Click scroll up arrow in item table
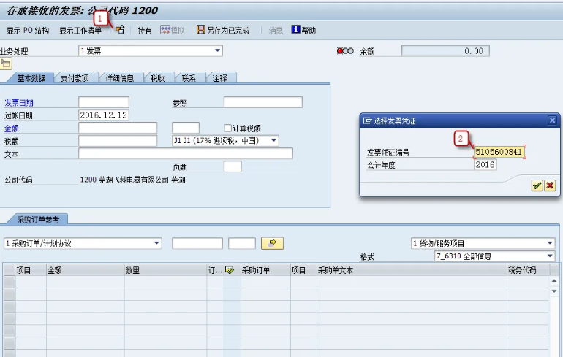 [554, 280]
